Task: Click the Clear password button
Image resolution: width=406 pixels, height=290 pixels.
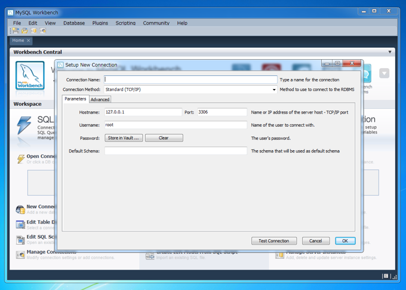Action: point(164,138)
